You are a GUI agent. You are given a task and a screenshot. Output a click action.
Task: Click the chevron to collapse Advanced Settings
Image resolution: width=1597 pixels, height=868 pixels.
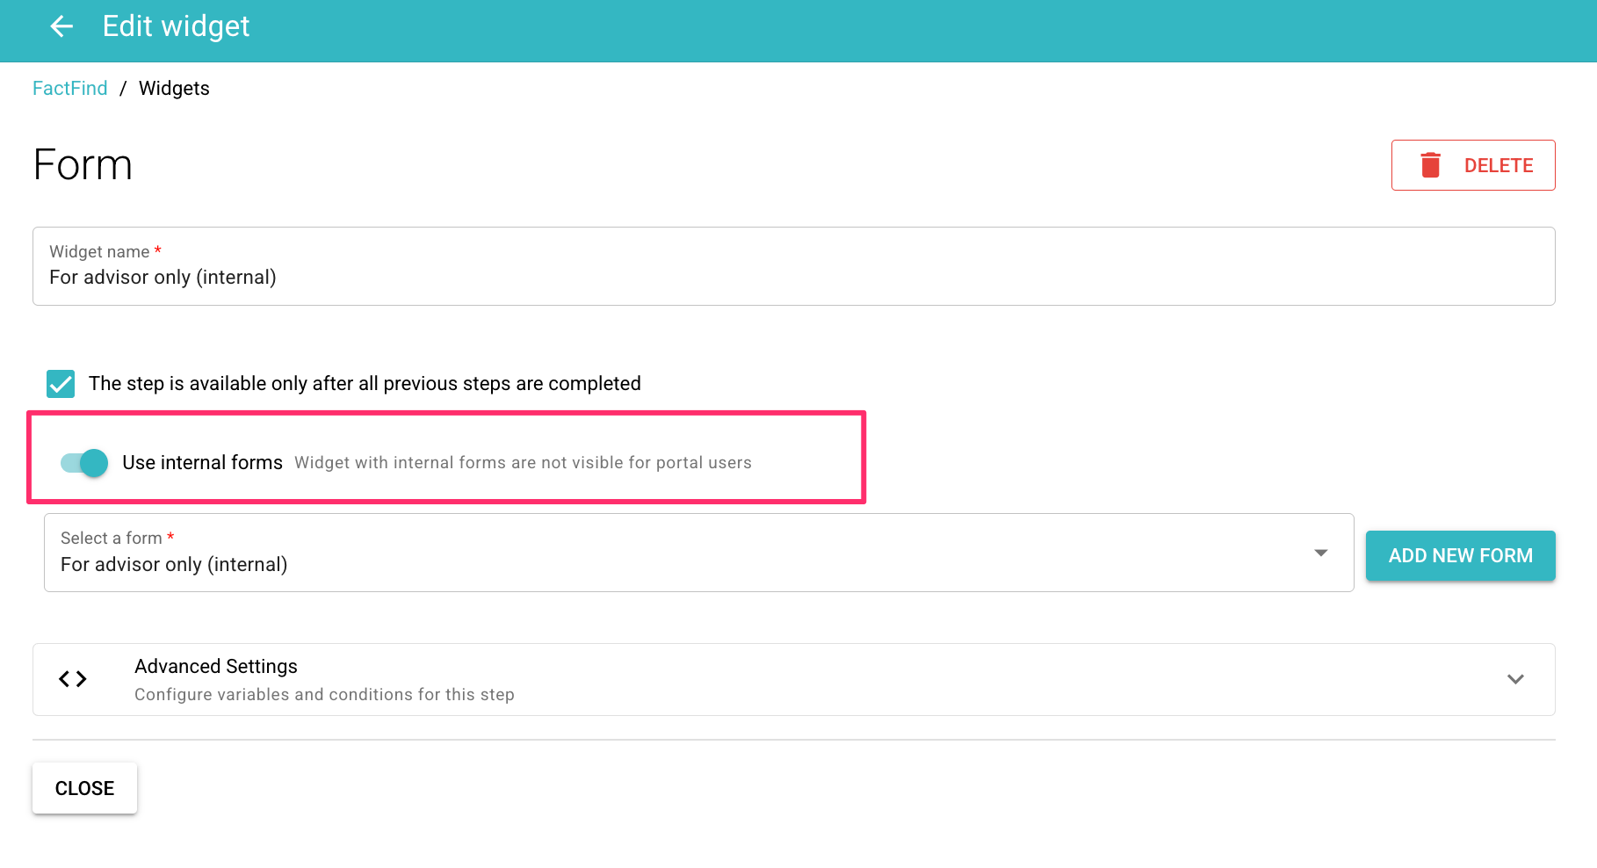click(x=1514, y=679)
